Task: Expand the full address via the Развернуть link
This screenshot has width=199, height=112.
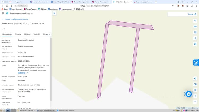Action: click(21, 73)
